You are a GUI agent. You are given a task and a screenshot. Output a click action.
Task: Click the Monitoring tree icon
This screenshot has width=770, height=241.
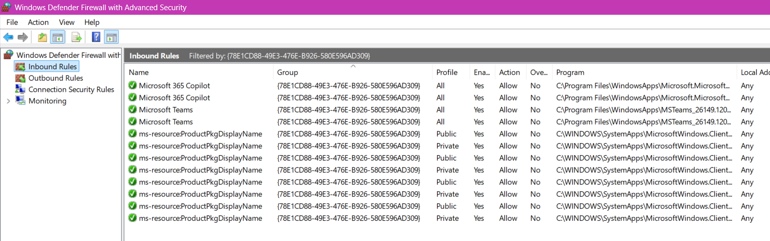[20, 101]
